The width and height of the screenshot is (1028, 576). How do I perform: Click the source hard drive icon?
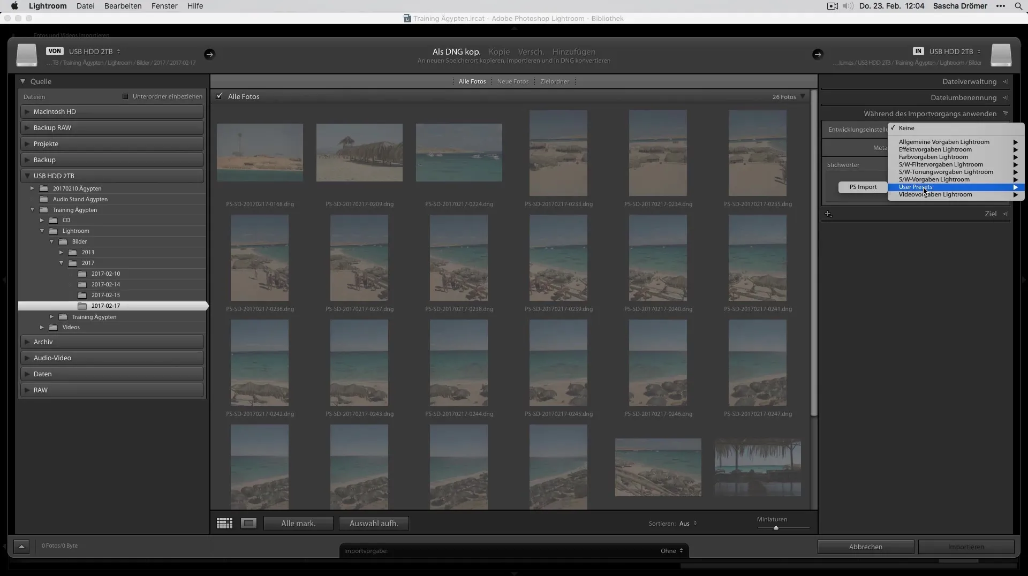click(x=26, y=55)
